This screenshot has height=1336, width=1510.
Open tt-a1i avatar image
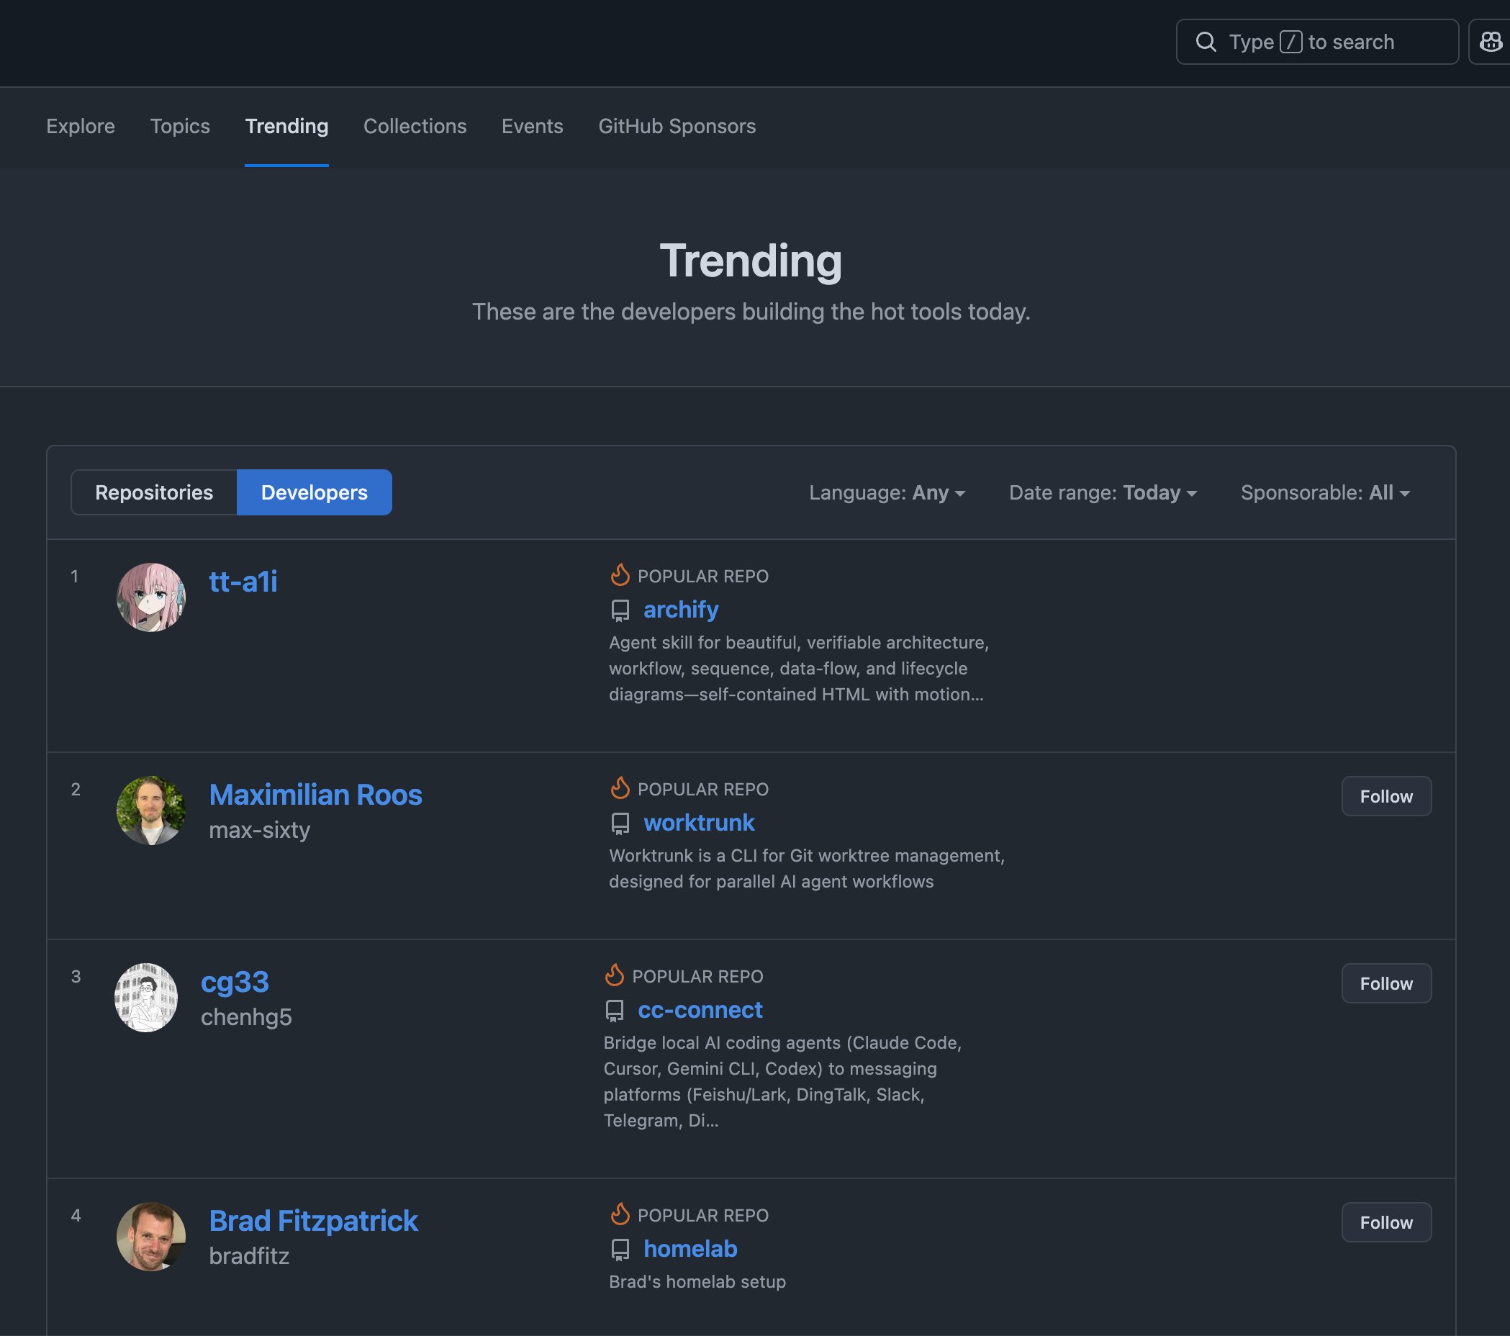150,597
